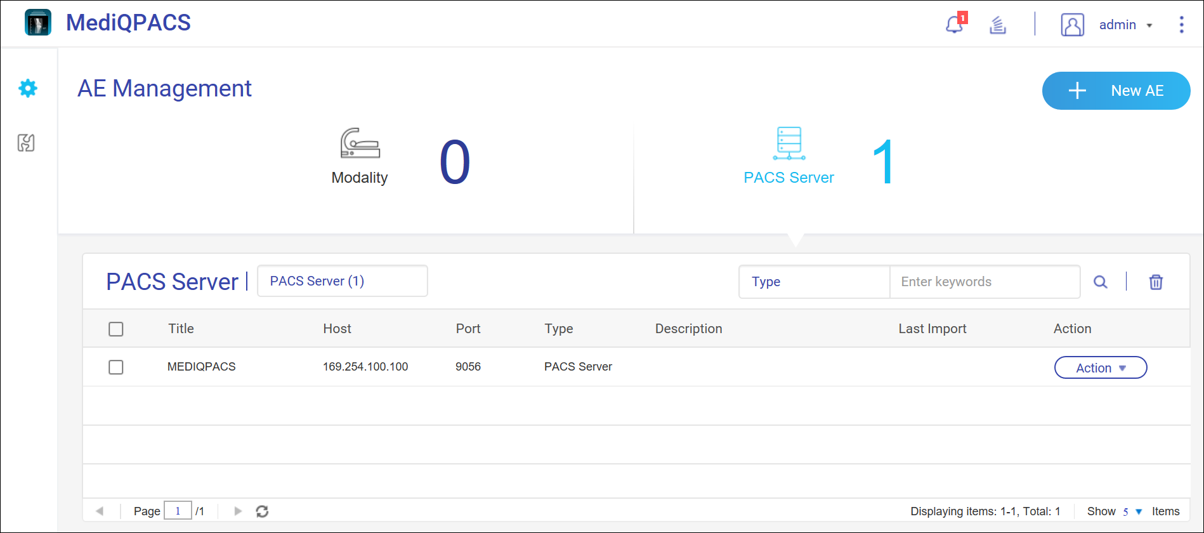The image size is (1204, 533).
Task: Click the settings gear in sidebar
Action: [28, 88]
